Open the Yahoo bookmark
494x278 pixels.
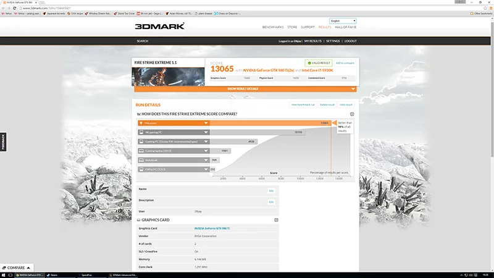tap(7, 14)
